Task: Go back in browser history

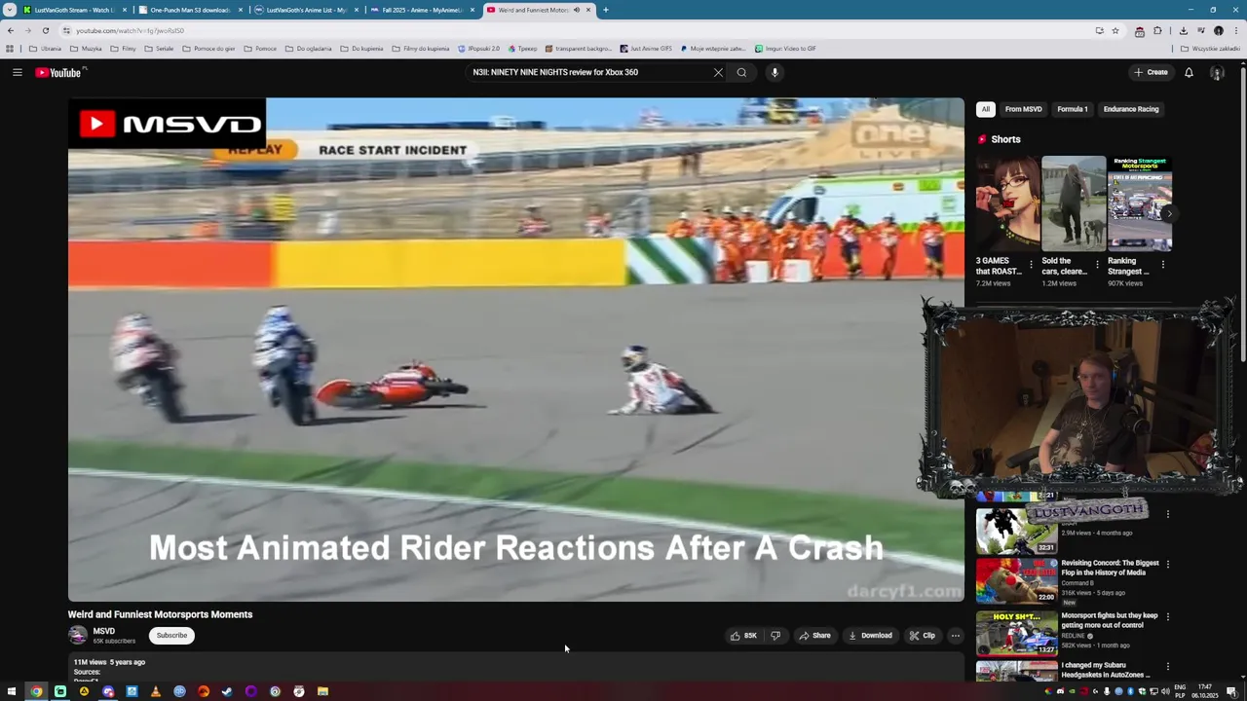Action: (10, 30)
